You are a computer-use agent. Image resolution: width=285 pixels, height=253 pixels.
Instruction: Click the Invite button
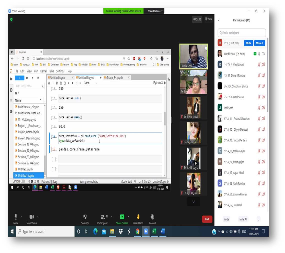(226, 219)
